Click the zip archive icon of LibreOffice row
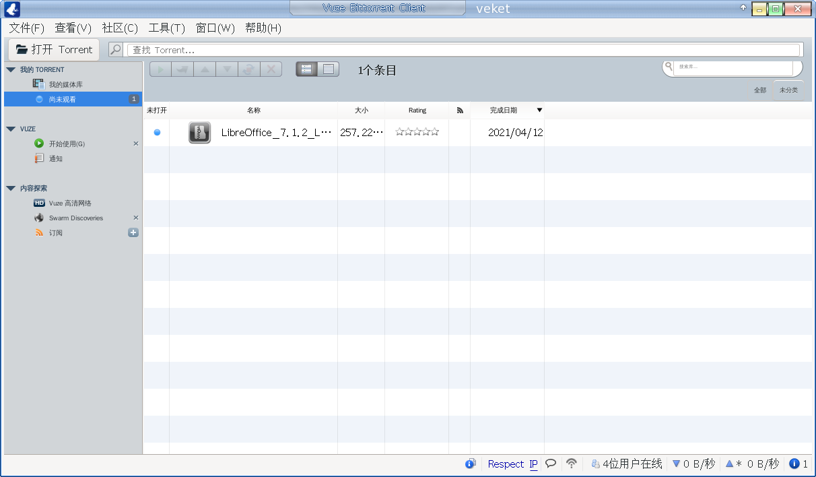This screenshot has width=816, height=477. pos(199,133)
